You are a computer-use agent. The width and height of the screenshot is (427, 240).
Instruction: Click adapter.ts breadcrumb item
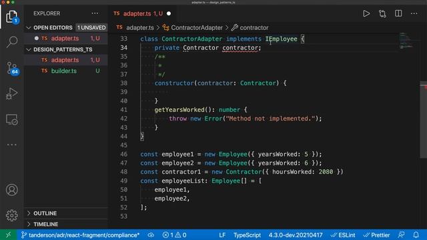pyautogui.click(x=140, y=28)
